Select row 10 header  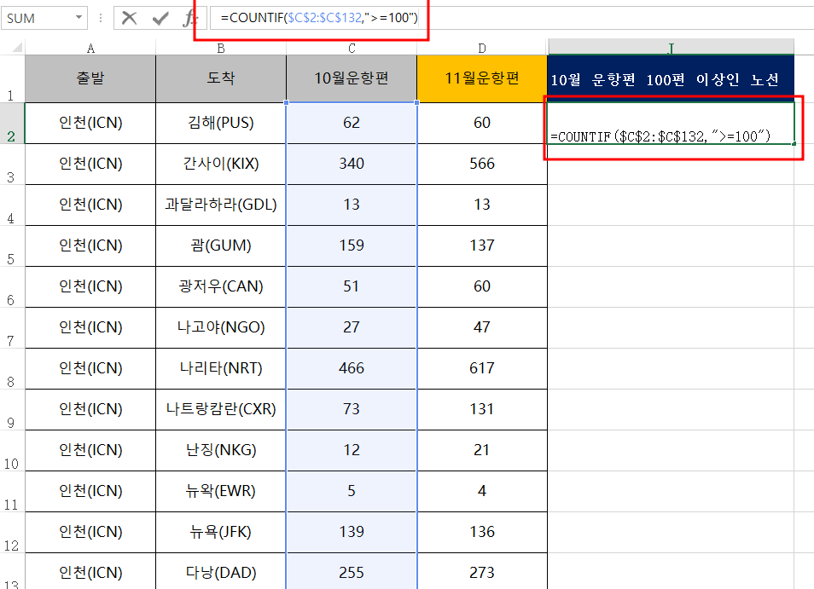pos(11,451)
